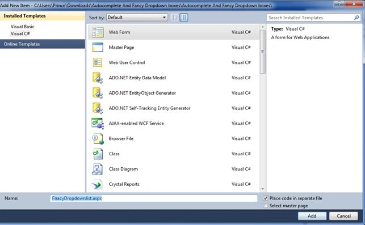365x225 pixels.
Task: Click Visual C# label in Class row
Action: point(241,154)
